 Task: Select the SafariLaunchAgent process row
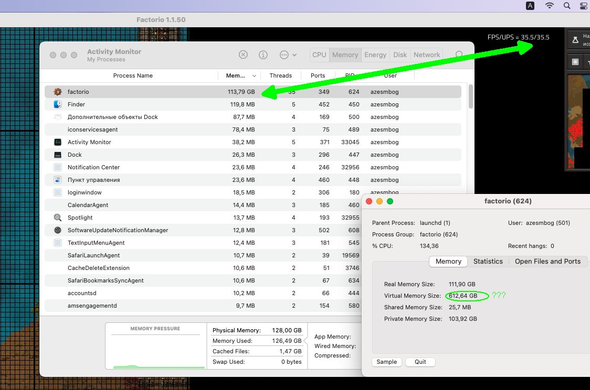coord(203,255)
